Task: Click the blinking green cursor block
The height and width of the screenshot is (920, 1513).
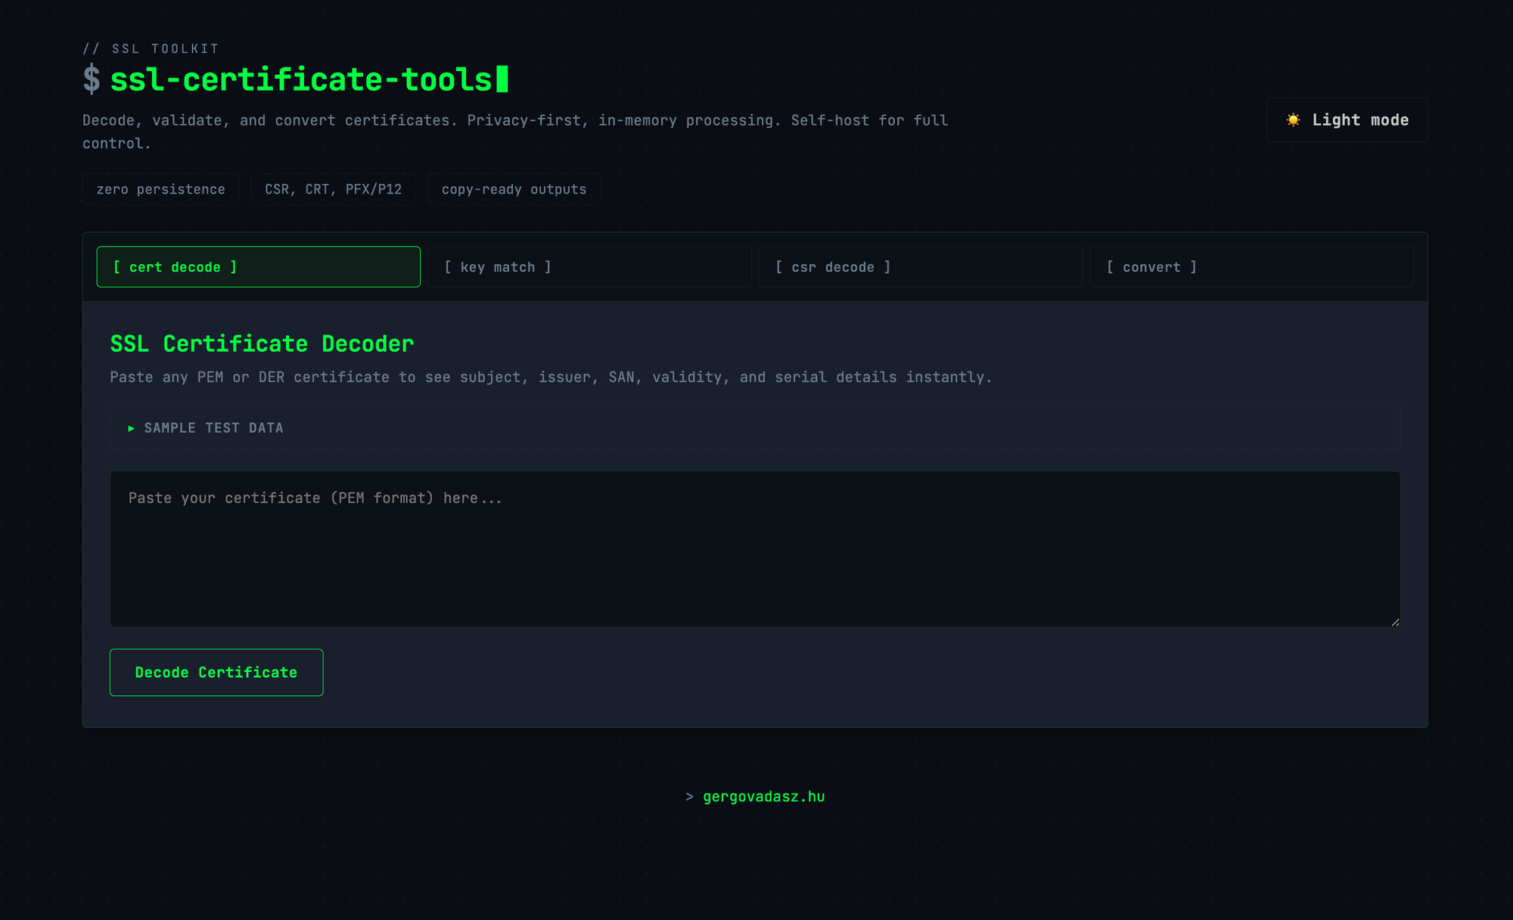Action: 502,79
